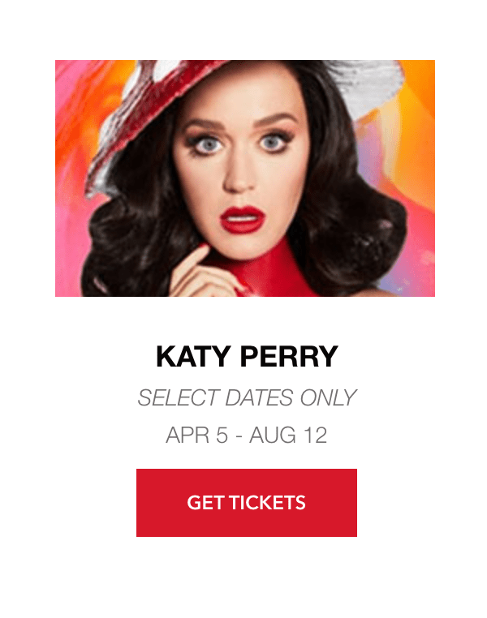Click the SELECT DATES ONLY italic text
This screenshot has height=618, width=487.
(247, 397)
